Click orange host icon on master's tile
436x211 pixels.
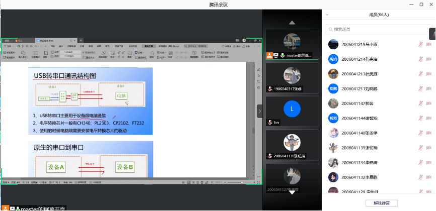270,55
